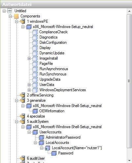Collapse the 1 windowsPE pass

pos(16,21)
